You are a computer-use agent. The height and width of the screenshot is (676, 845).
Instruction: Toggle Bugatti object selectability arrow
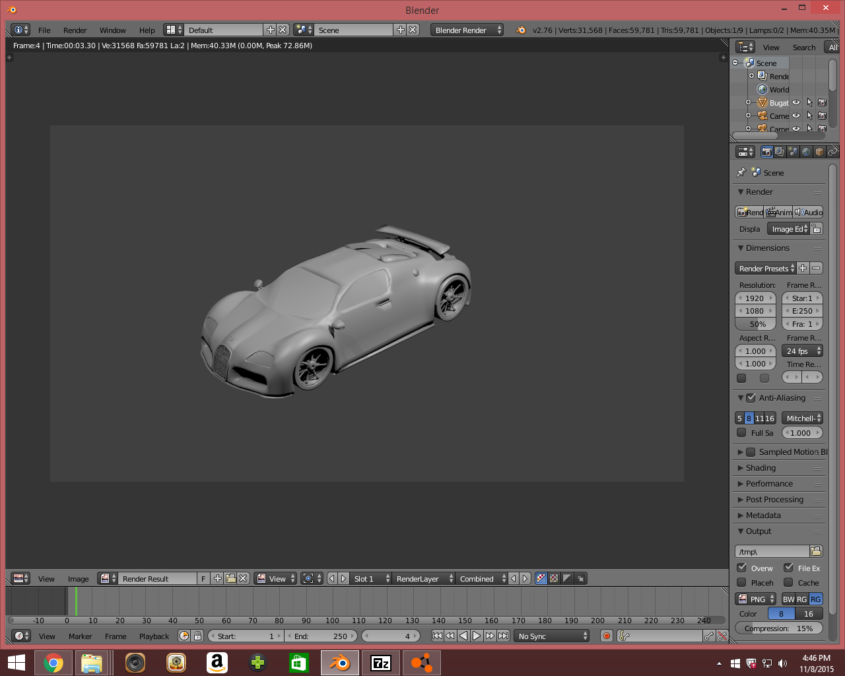(x=809, y=102)
